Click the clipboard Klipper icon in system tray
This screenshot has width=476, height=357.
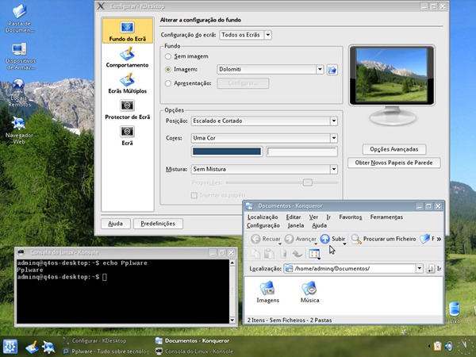pos(437,346)
